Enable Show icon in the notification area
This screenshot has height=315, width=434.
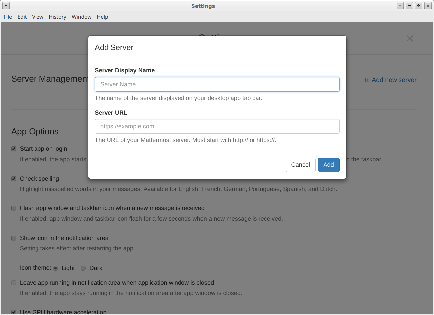[x=14, y=238]
